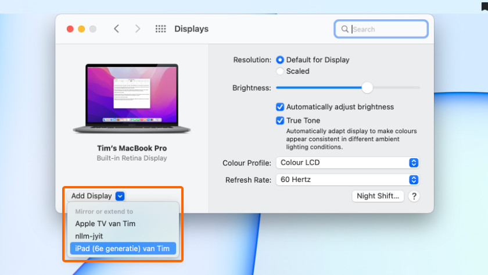The image size is (488, 275).
Task: Click the Brightness slider handle
Action: click(367, 88)
